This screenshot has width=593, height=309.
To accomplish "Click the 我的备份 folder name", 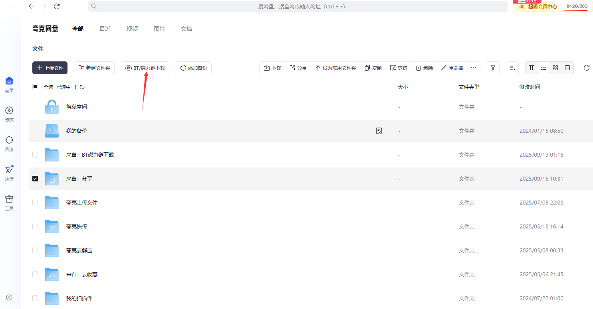I will click(77, 131).
